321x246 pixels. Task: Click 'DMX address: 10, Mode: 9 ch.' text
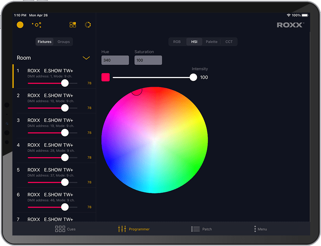[51, 101]
